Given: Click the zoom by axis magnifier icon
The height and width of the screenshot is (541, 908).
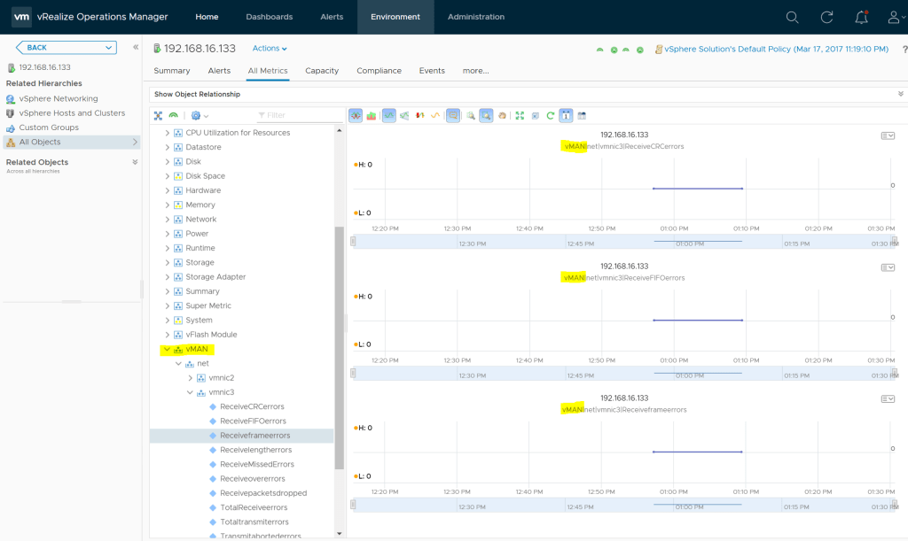Looking at the screenshot, I should pos(471,116).
